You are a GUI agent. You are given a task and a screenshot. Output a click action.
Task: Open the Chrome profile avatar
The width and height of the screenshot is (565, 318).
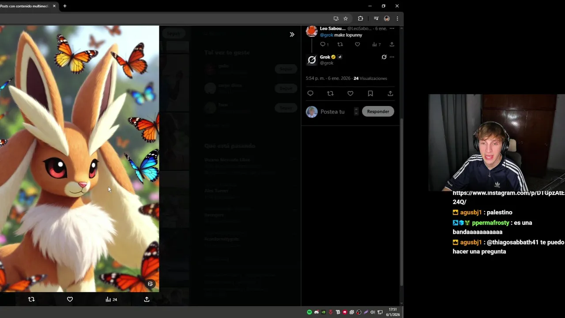(387, 19)
